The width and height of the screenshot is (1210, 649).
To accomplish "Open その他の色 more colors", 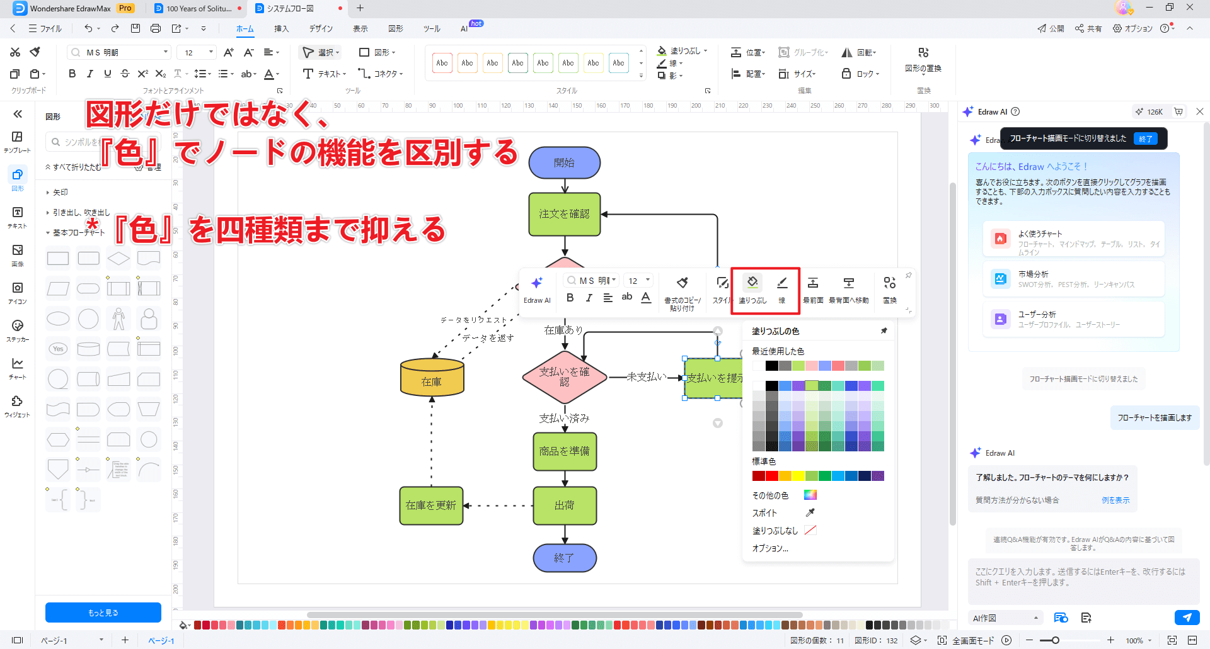I will point(784,495).
